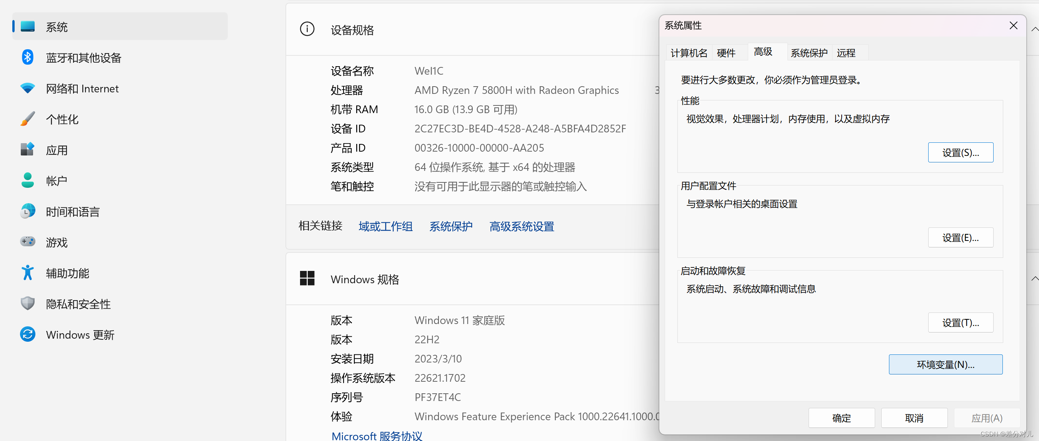Screen dimensions: 1039x441
Task: Click serial number PF37ET4C
Action: click(438, 397)
